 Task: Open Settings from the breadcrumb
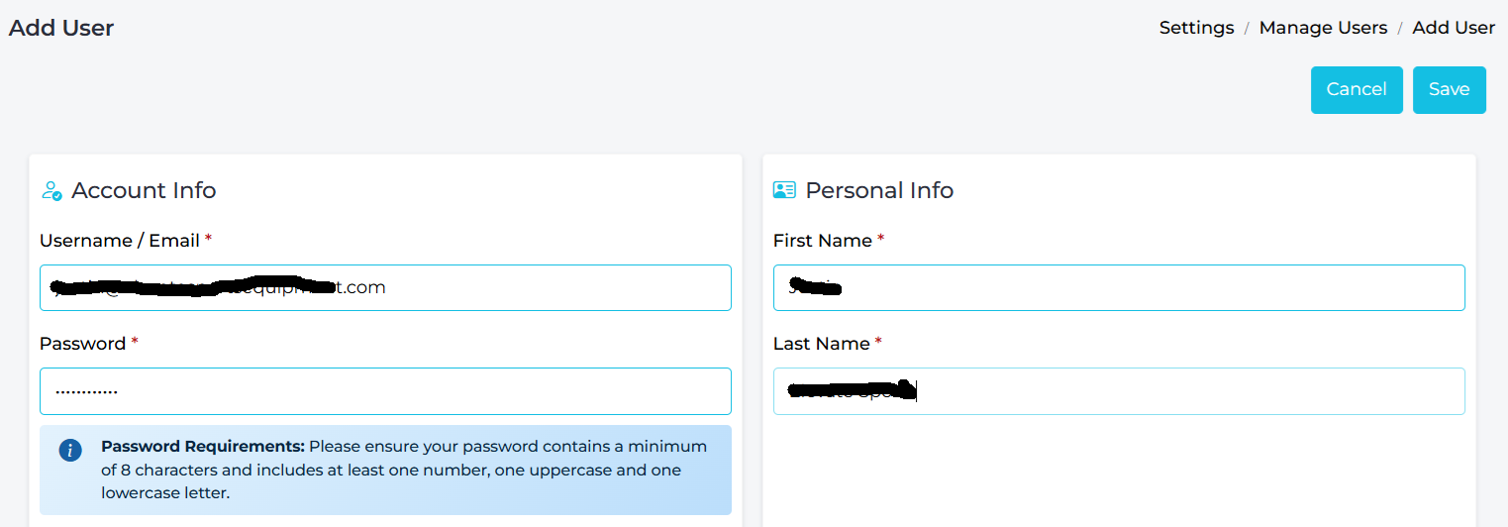(1196, 28)
